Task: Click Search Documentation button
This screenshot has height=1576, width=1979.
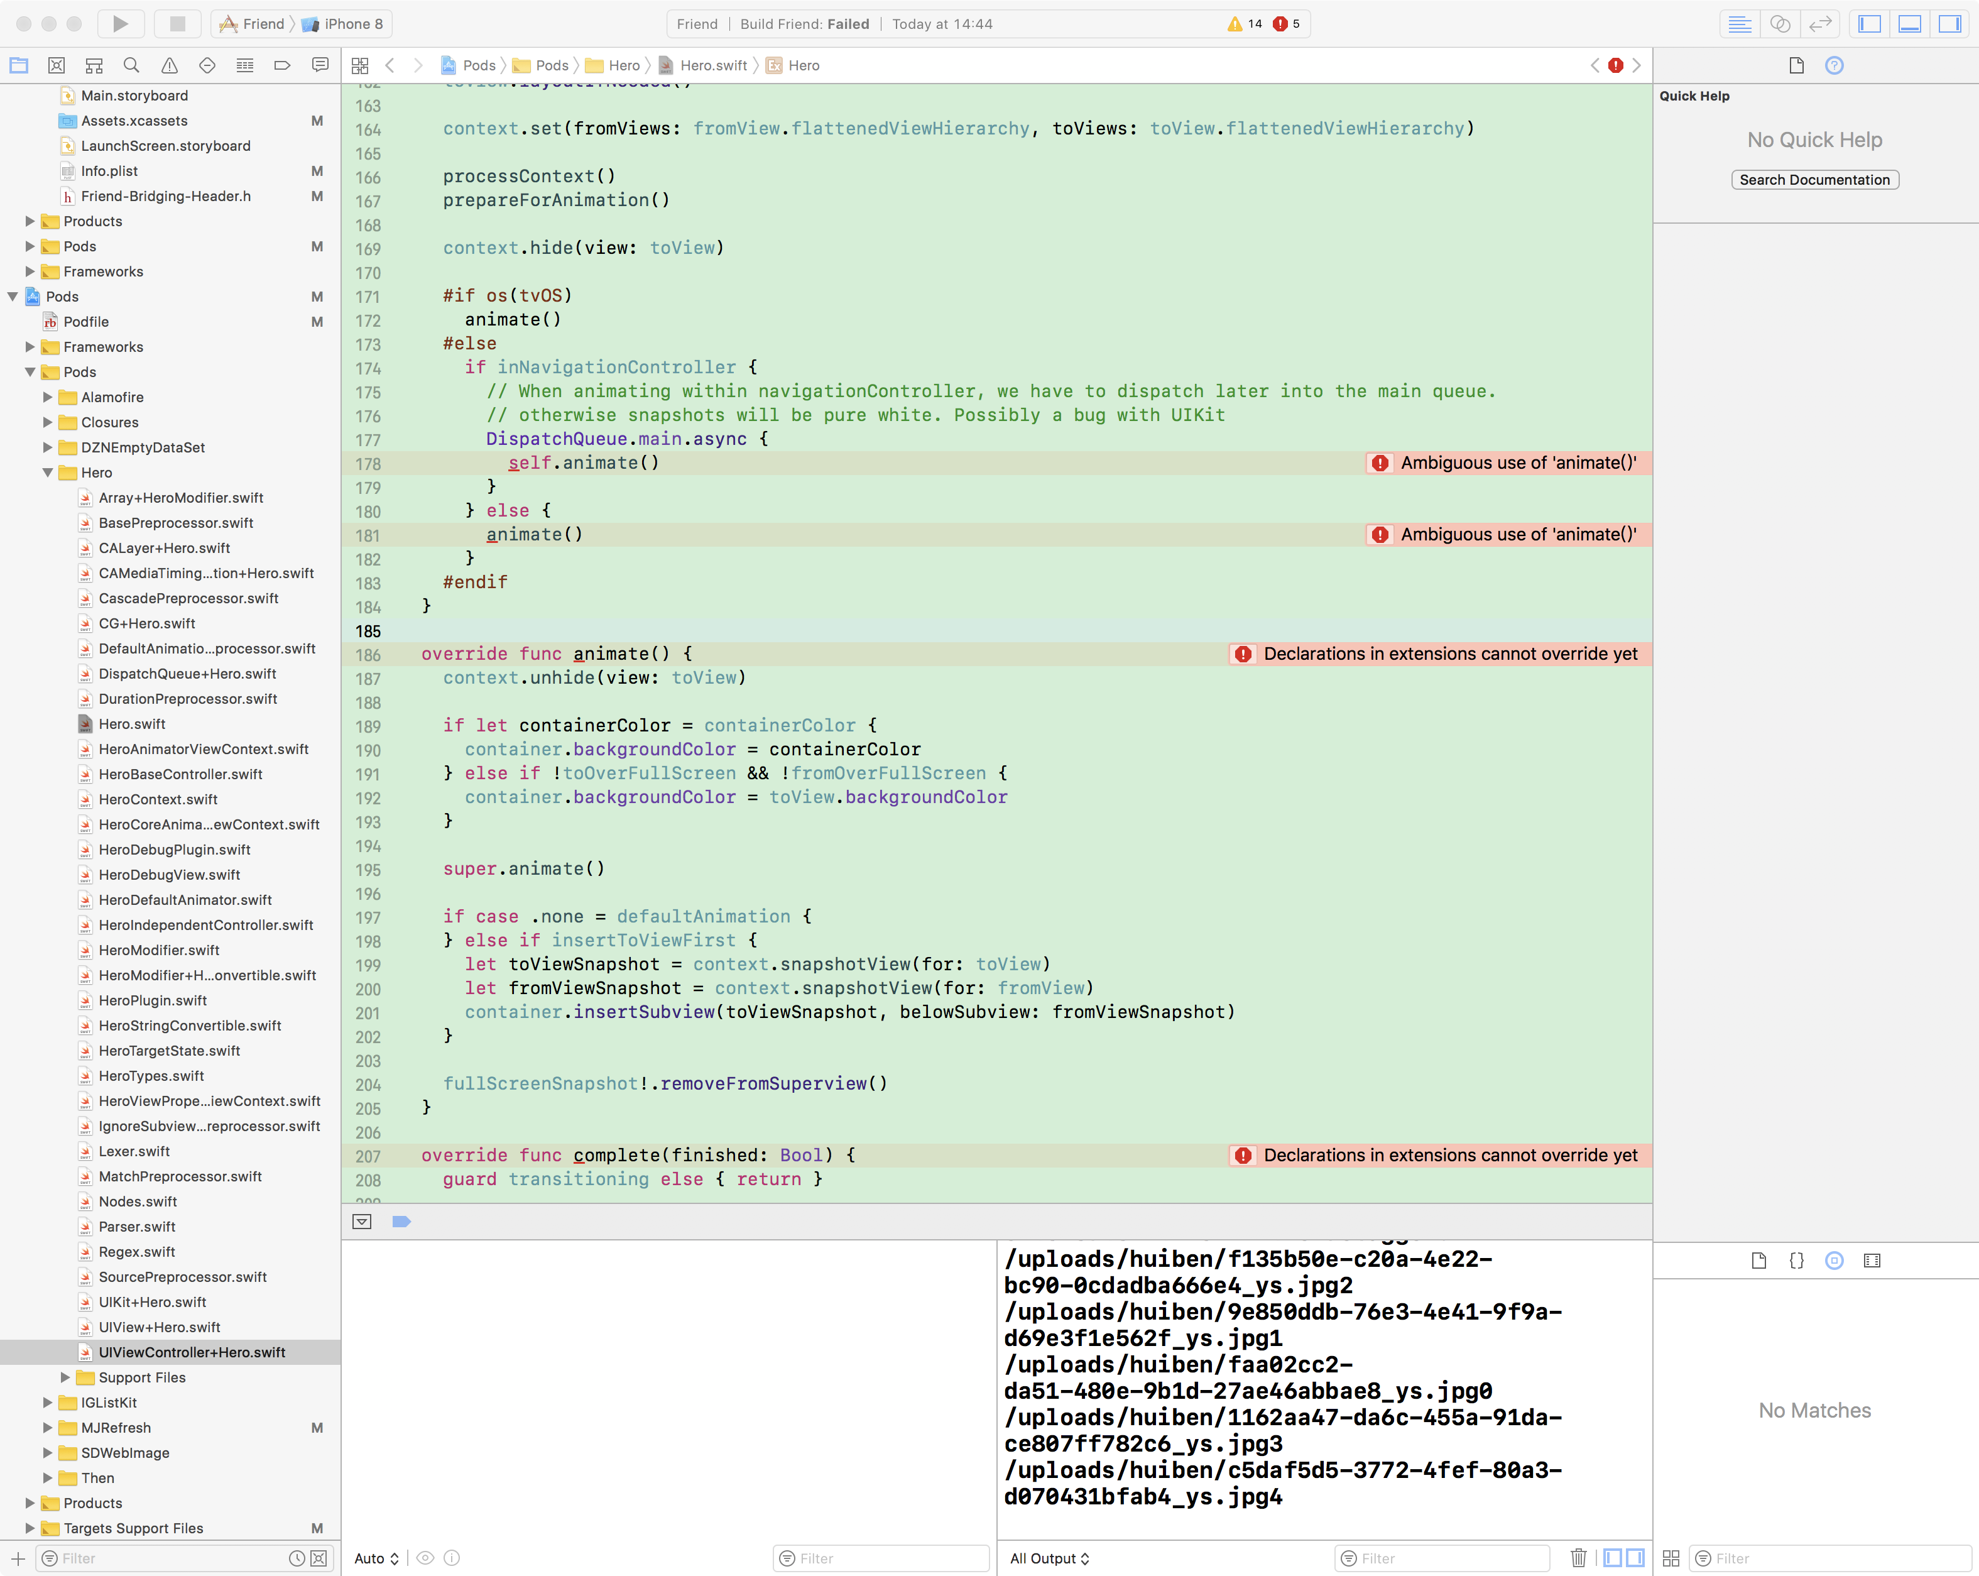Action: [x=1814, y=180]
